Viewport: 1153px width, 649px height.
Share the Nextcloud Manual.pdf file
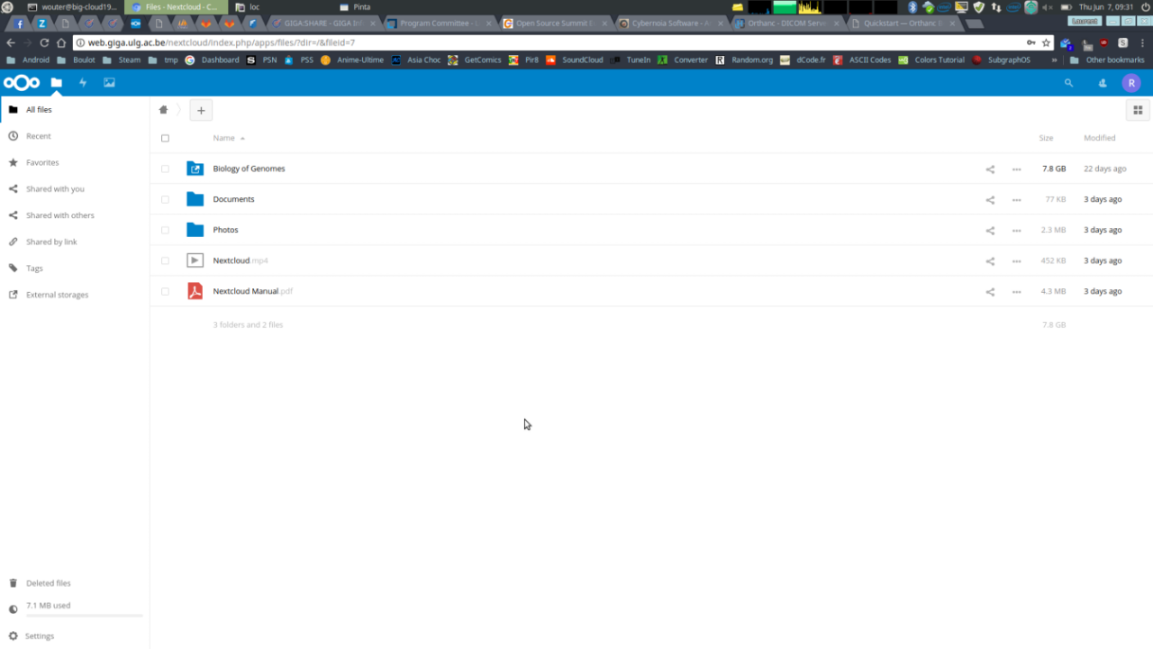pyautogui.click(x=990, y=292)
